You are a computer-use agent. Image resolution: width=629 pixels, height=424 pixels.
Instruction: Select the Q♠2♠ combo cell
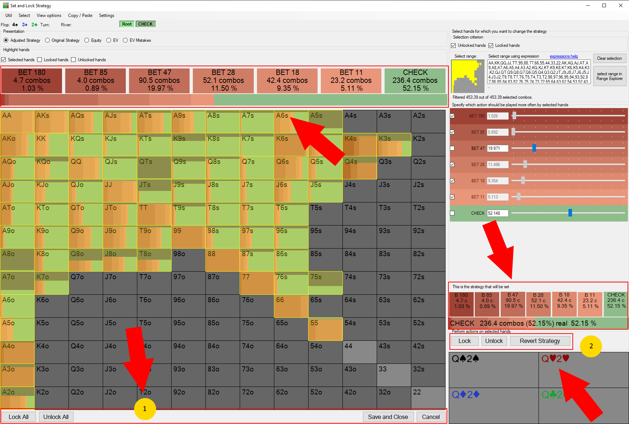pos(494,370)
